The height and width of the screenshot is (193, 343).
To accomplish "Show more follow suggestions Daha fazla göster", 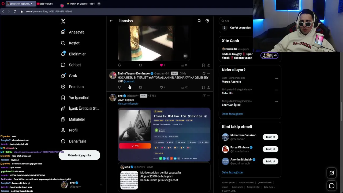I will [232, 172].
